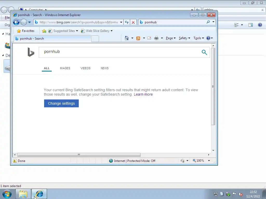
Task: Click the horizontal scroll left arrow
Action: click(x=15, y=155)
